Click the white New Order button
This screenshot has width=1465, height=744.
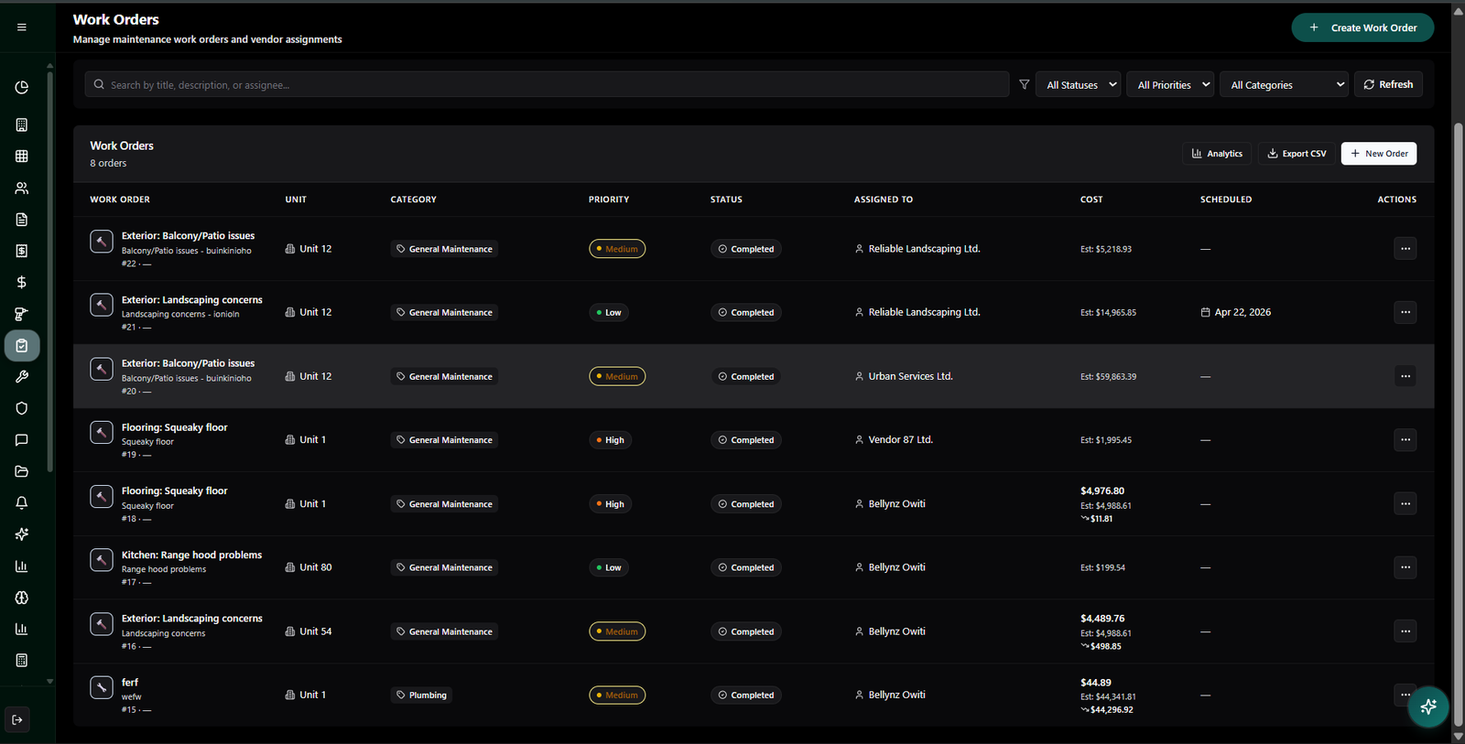(x=1379, y=154)
